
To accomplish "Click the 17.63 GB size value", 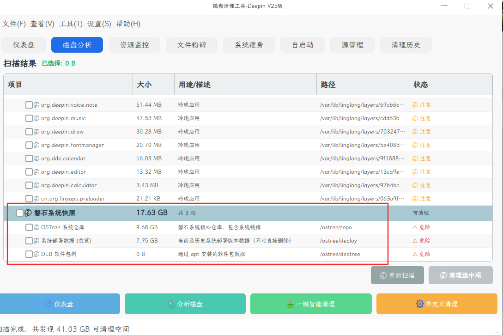I will [152, 213].
